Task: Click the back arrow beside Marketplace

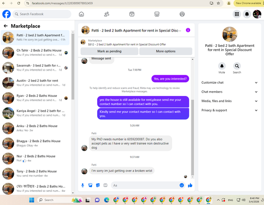Action: coord(6,26)
